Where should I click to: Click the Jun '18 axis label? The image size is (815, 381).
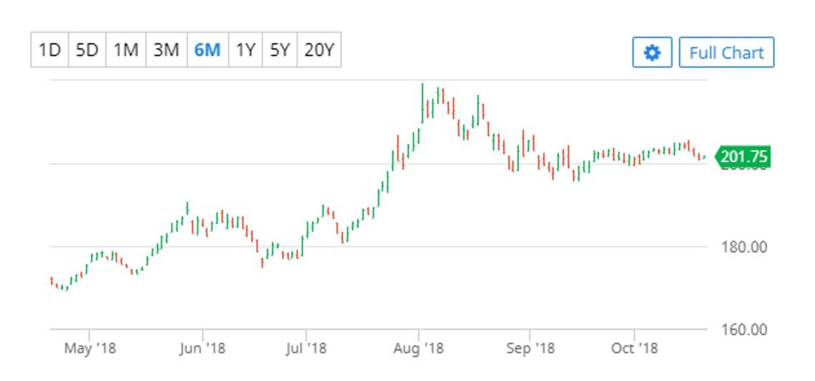point(202,348)
